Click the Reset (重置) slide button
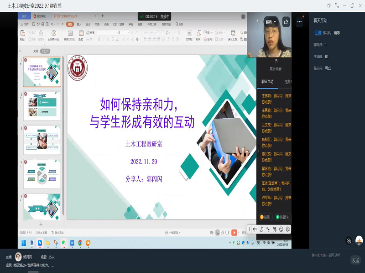Viewport: 365px width, 273px height. click(90, 33)
